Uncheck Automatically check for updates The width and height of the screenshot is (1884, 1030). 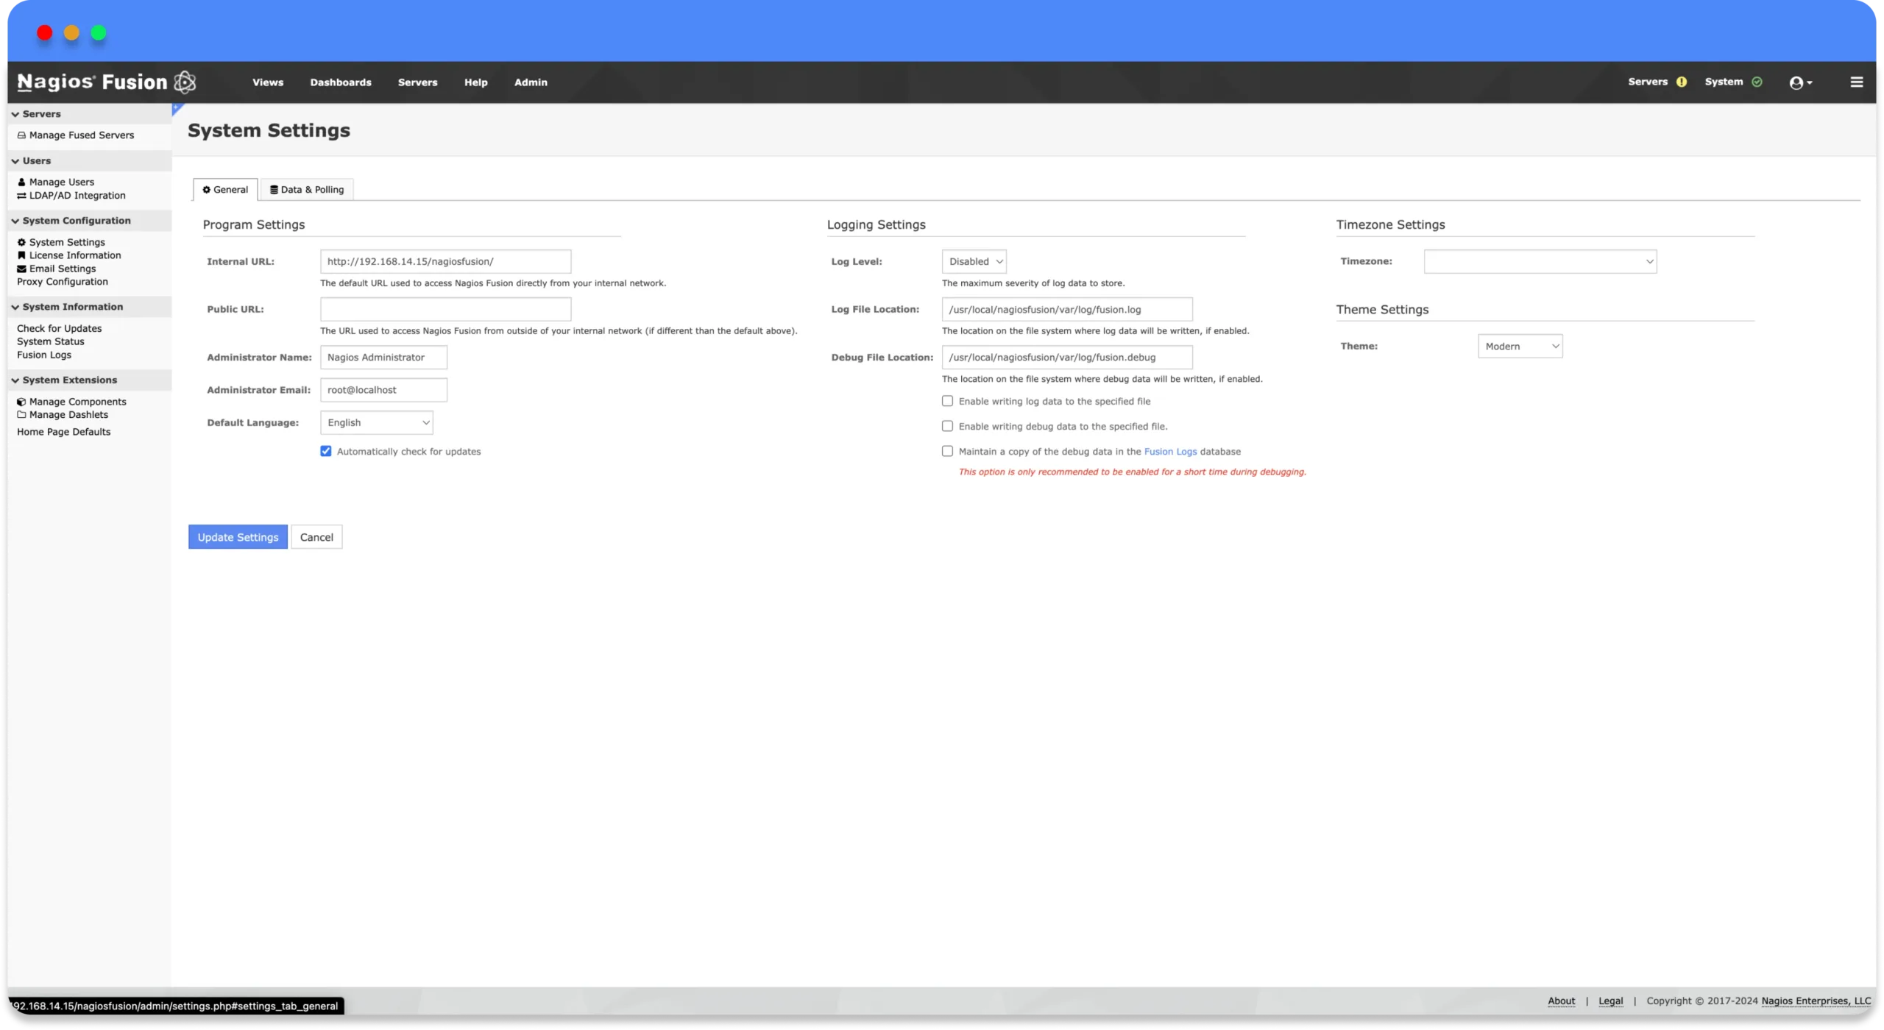(325, 451)
